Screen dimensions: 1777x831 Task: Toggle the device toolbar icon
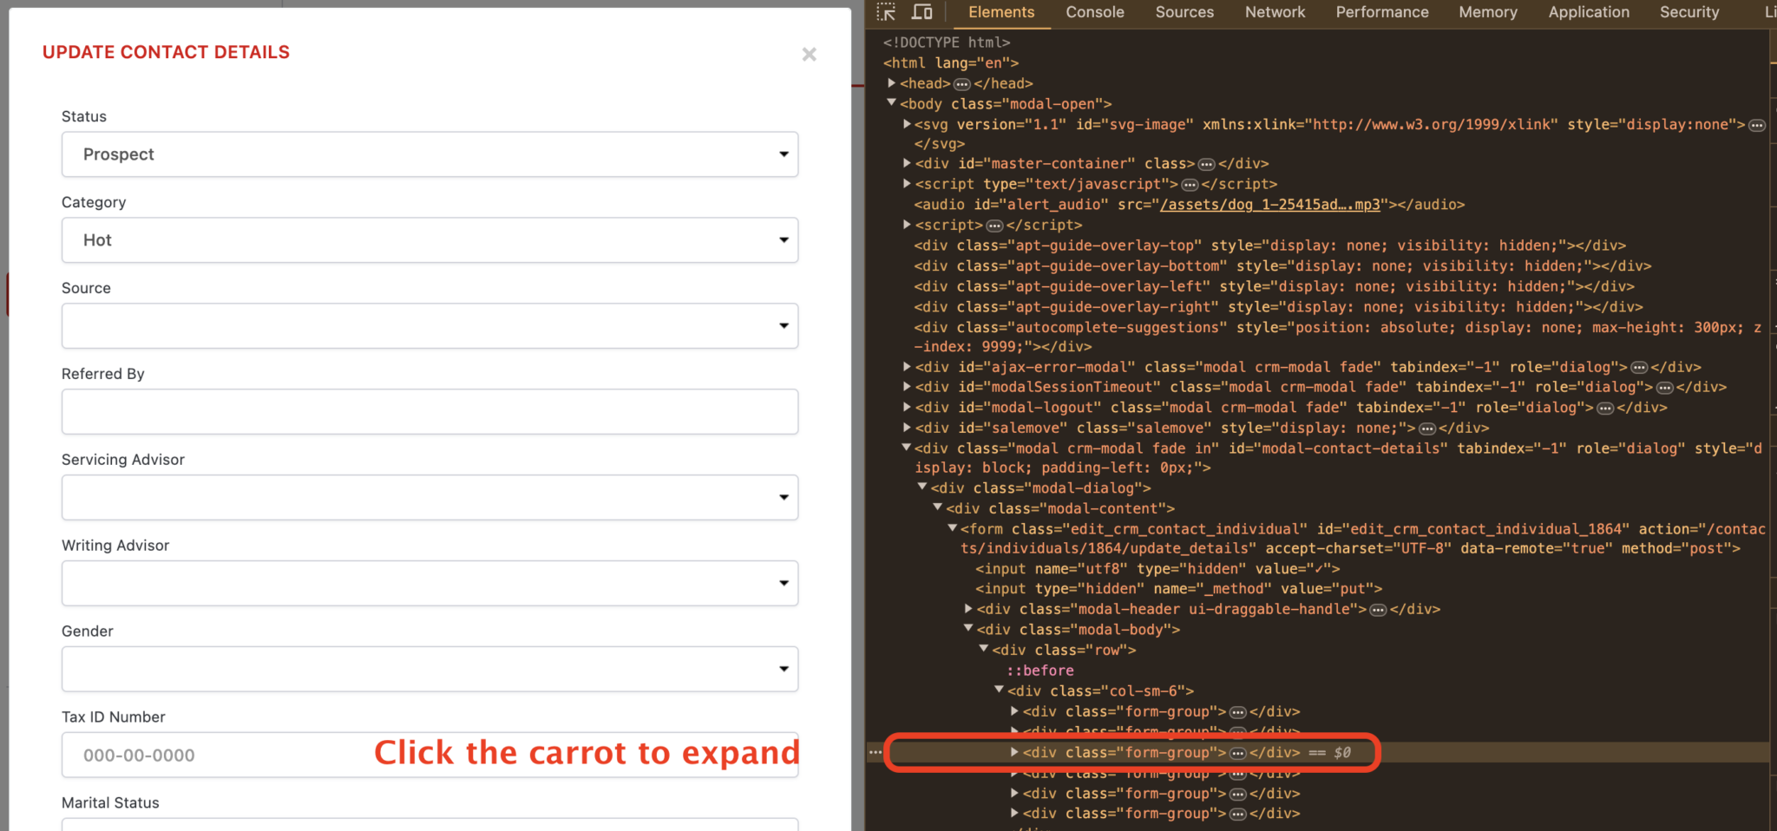[x=922, y=12]
